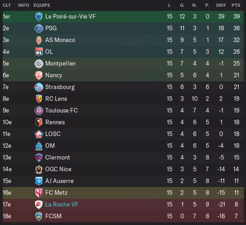Click the AS Monaco crest icon
Image resolution: width=246 pixels, height=225 pixels.
click(x=39, y=40)
